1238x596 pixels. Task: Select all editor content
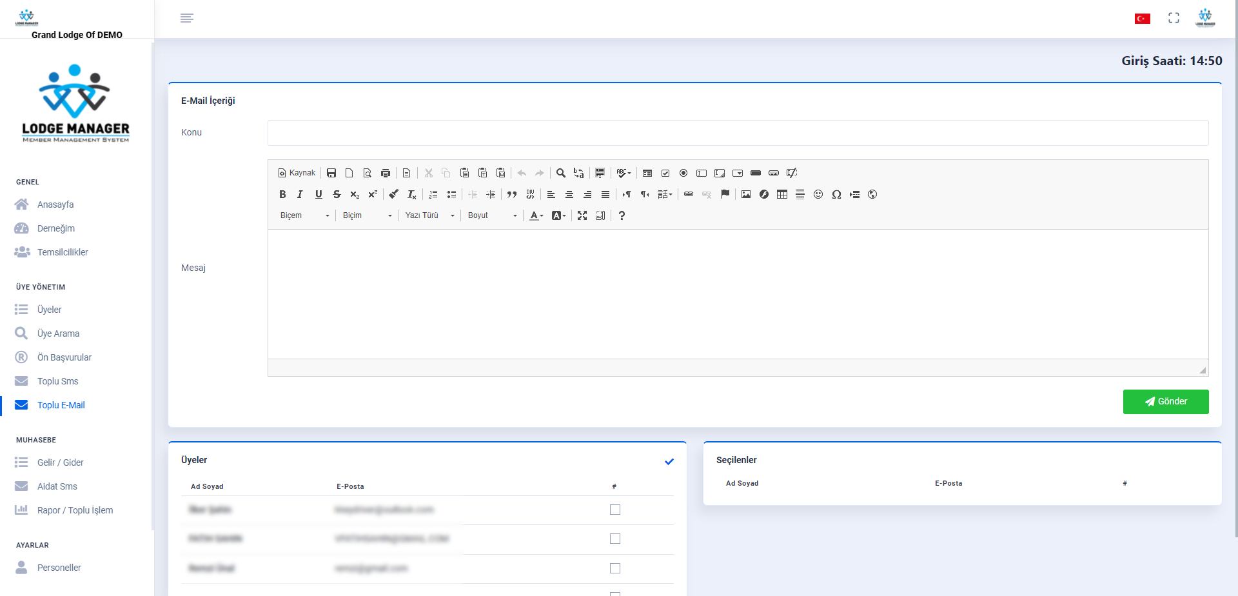[600, 173]
